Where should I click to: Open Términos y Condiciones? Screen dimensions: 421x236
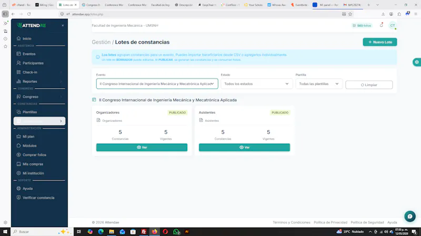pos(292,222)
